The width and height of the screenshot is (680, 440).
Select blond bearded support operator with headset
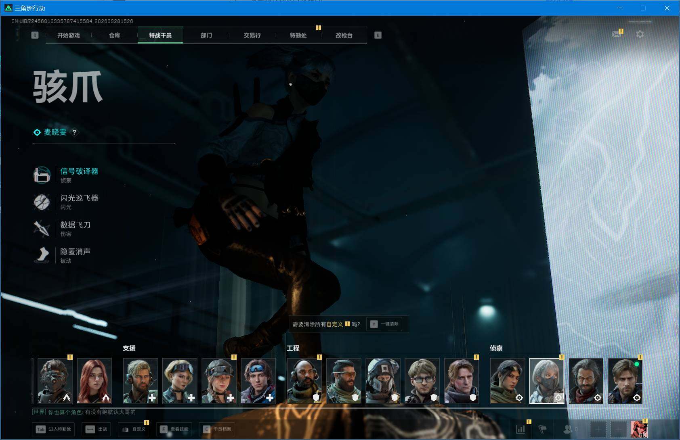tap(140, 381)
